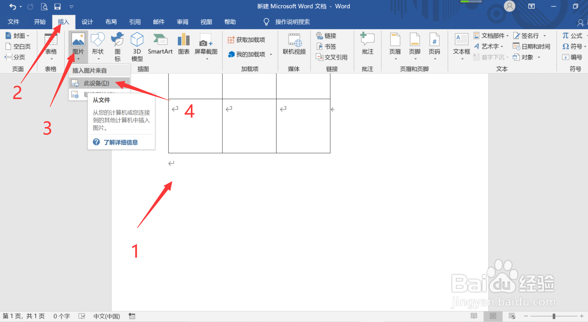
Task: Click the 了解详细信息 help link
Action: [121, 142]
